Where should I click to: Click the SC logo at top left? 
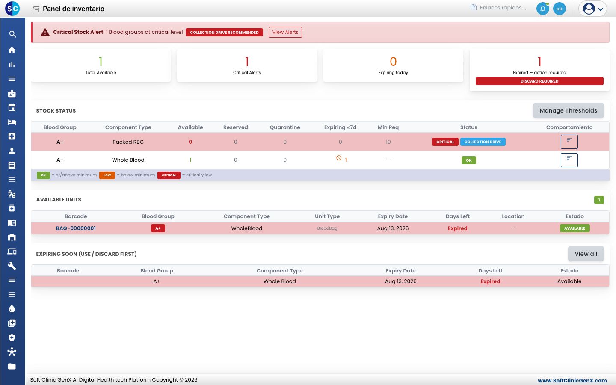coord(12,8)
